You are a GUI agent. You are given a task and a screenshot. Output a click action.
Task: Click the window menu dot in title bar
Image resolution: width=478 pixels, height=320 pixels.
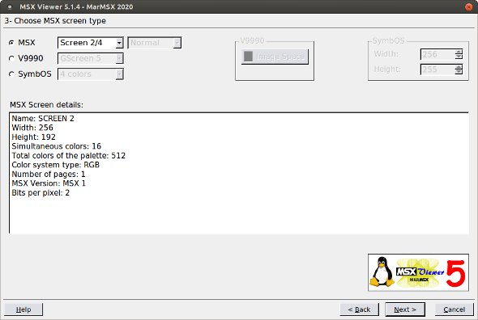click(10, 6)
